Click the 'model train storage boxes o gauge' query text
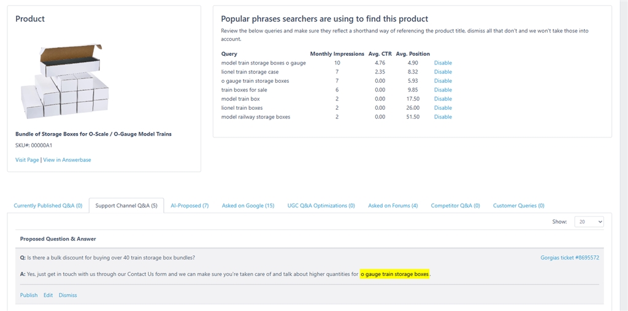The height and width of the screenshot is (311, 628). pyautogui.click(x=264, y=63)
